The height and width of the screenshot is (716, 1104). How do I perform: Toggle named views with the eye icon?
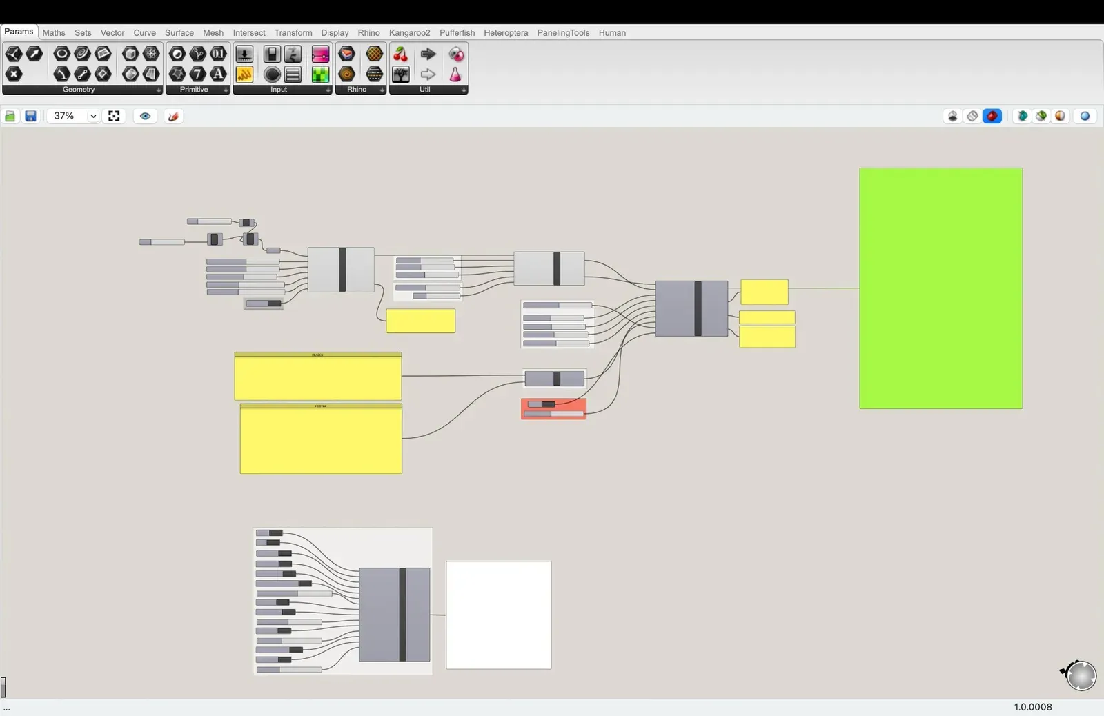pos(145,116)
